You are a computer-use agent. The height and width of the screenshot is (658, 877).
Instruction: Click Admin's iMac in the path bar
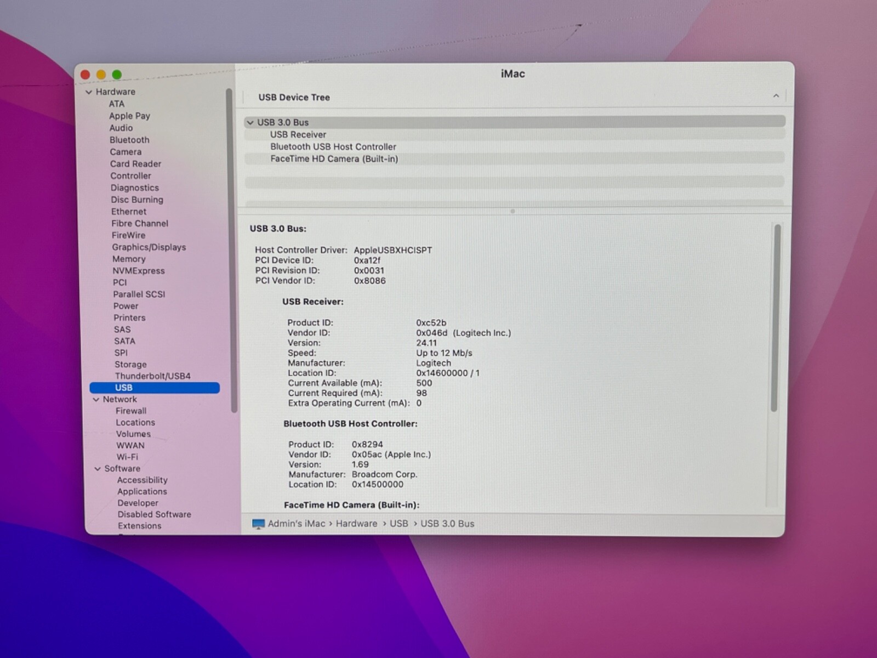pos(297,524)
